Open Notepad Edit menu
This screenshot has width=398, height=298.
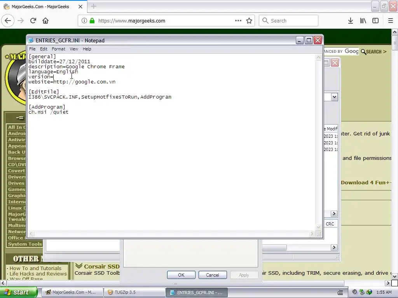[44, 49]
